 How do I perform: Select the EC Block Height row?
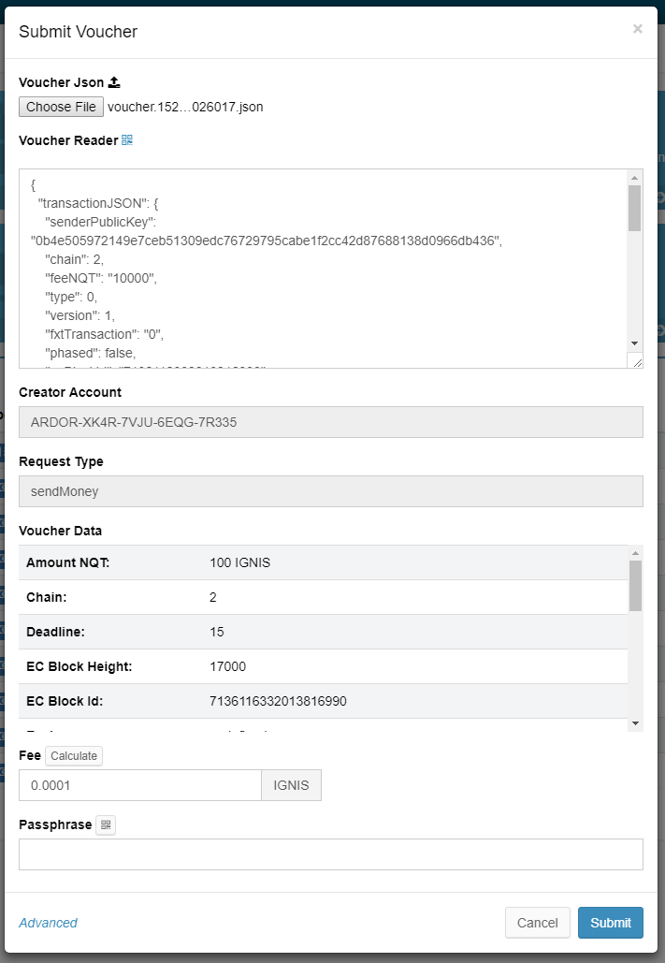point(323,666)
